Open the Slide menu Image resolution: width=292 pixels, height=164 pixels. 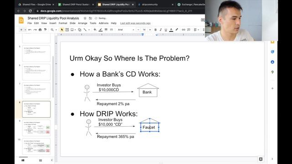pos(73,23)
